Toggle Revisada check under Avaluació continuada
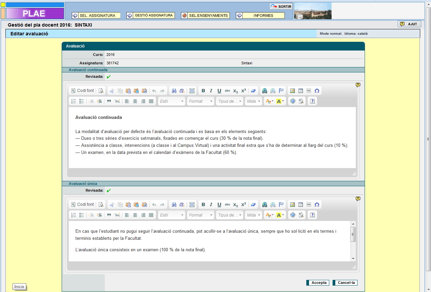Screen dimensions: 431x292 pos(109,77)
